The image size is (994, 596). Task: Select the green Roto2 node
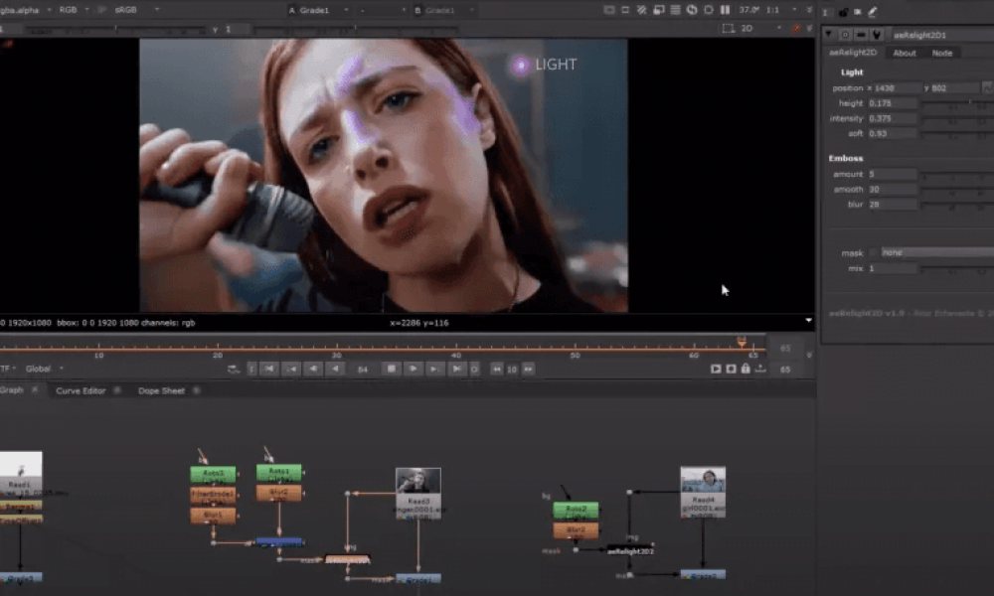click(576, 509)
